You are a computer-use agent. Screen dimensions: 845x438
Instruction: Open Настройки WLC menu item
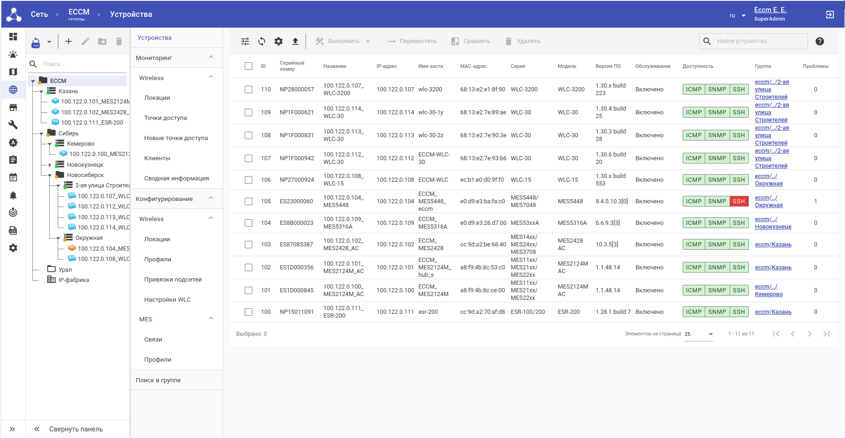(167, 300)
